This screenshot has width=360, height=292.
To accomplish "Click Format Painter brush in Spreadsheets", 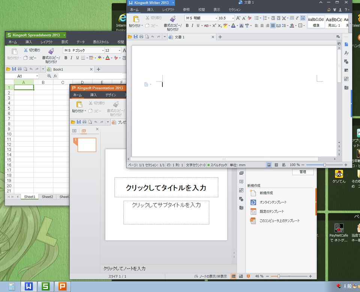I will click(51, 51).
